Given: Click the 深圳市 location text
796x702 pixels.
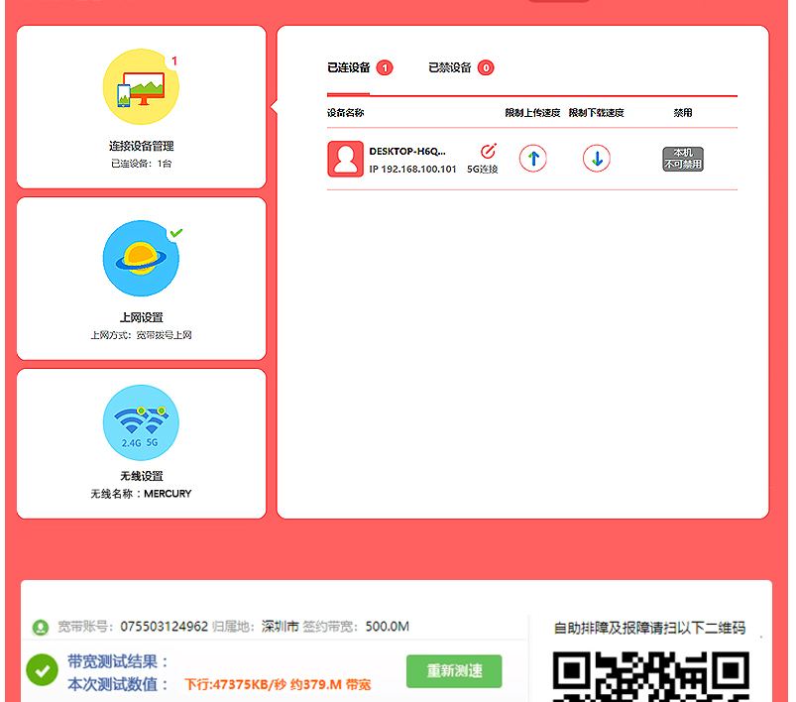Looking at the screenshot, I should tap(280, 627).
